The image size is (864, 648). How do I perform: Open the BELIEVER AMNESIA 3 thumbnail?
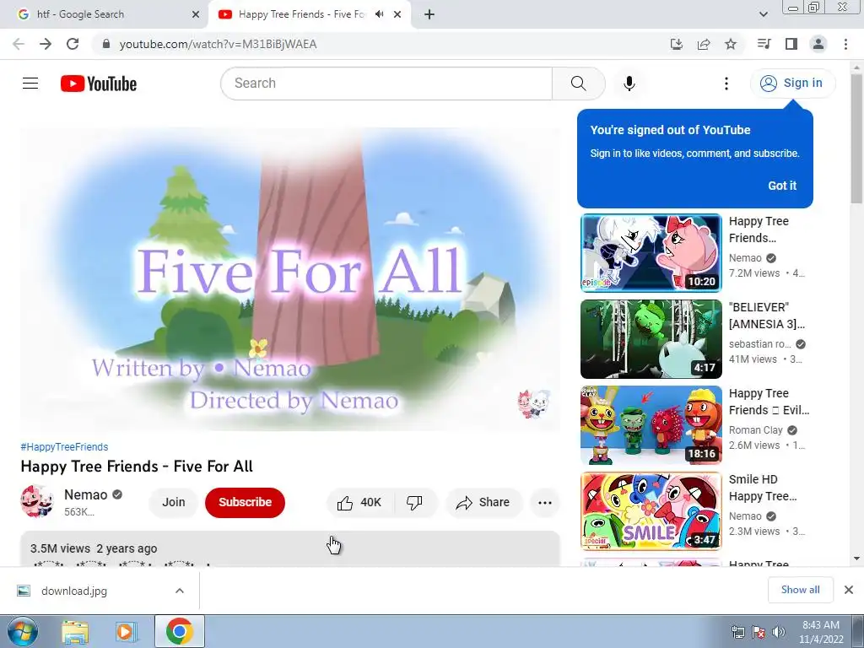click(651, 339)
